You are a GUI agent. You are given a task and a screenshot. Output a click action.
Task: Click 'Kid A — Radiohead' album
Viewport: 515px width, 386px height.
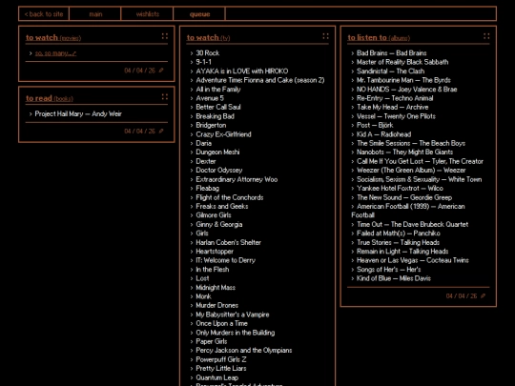[x=383, y=134]
